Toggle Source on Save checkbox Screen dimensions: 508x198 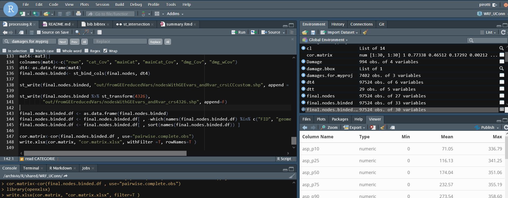click(x=39, y=32)
